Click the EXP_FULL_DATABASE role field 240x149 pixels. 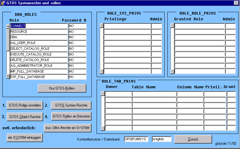(39, 77)
